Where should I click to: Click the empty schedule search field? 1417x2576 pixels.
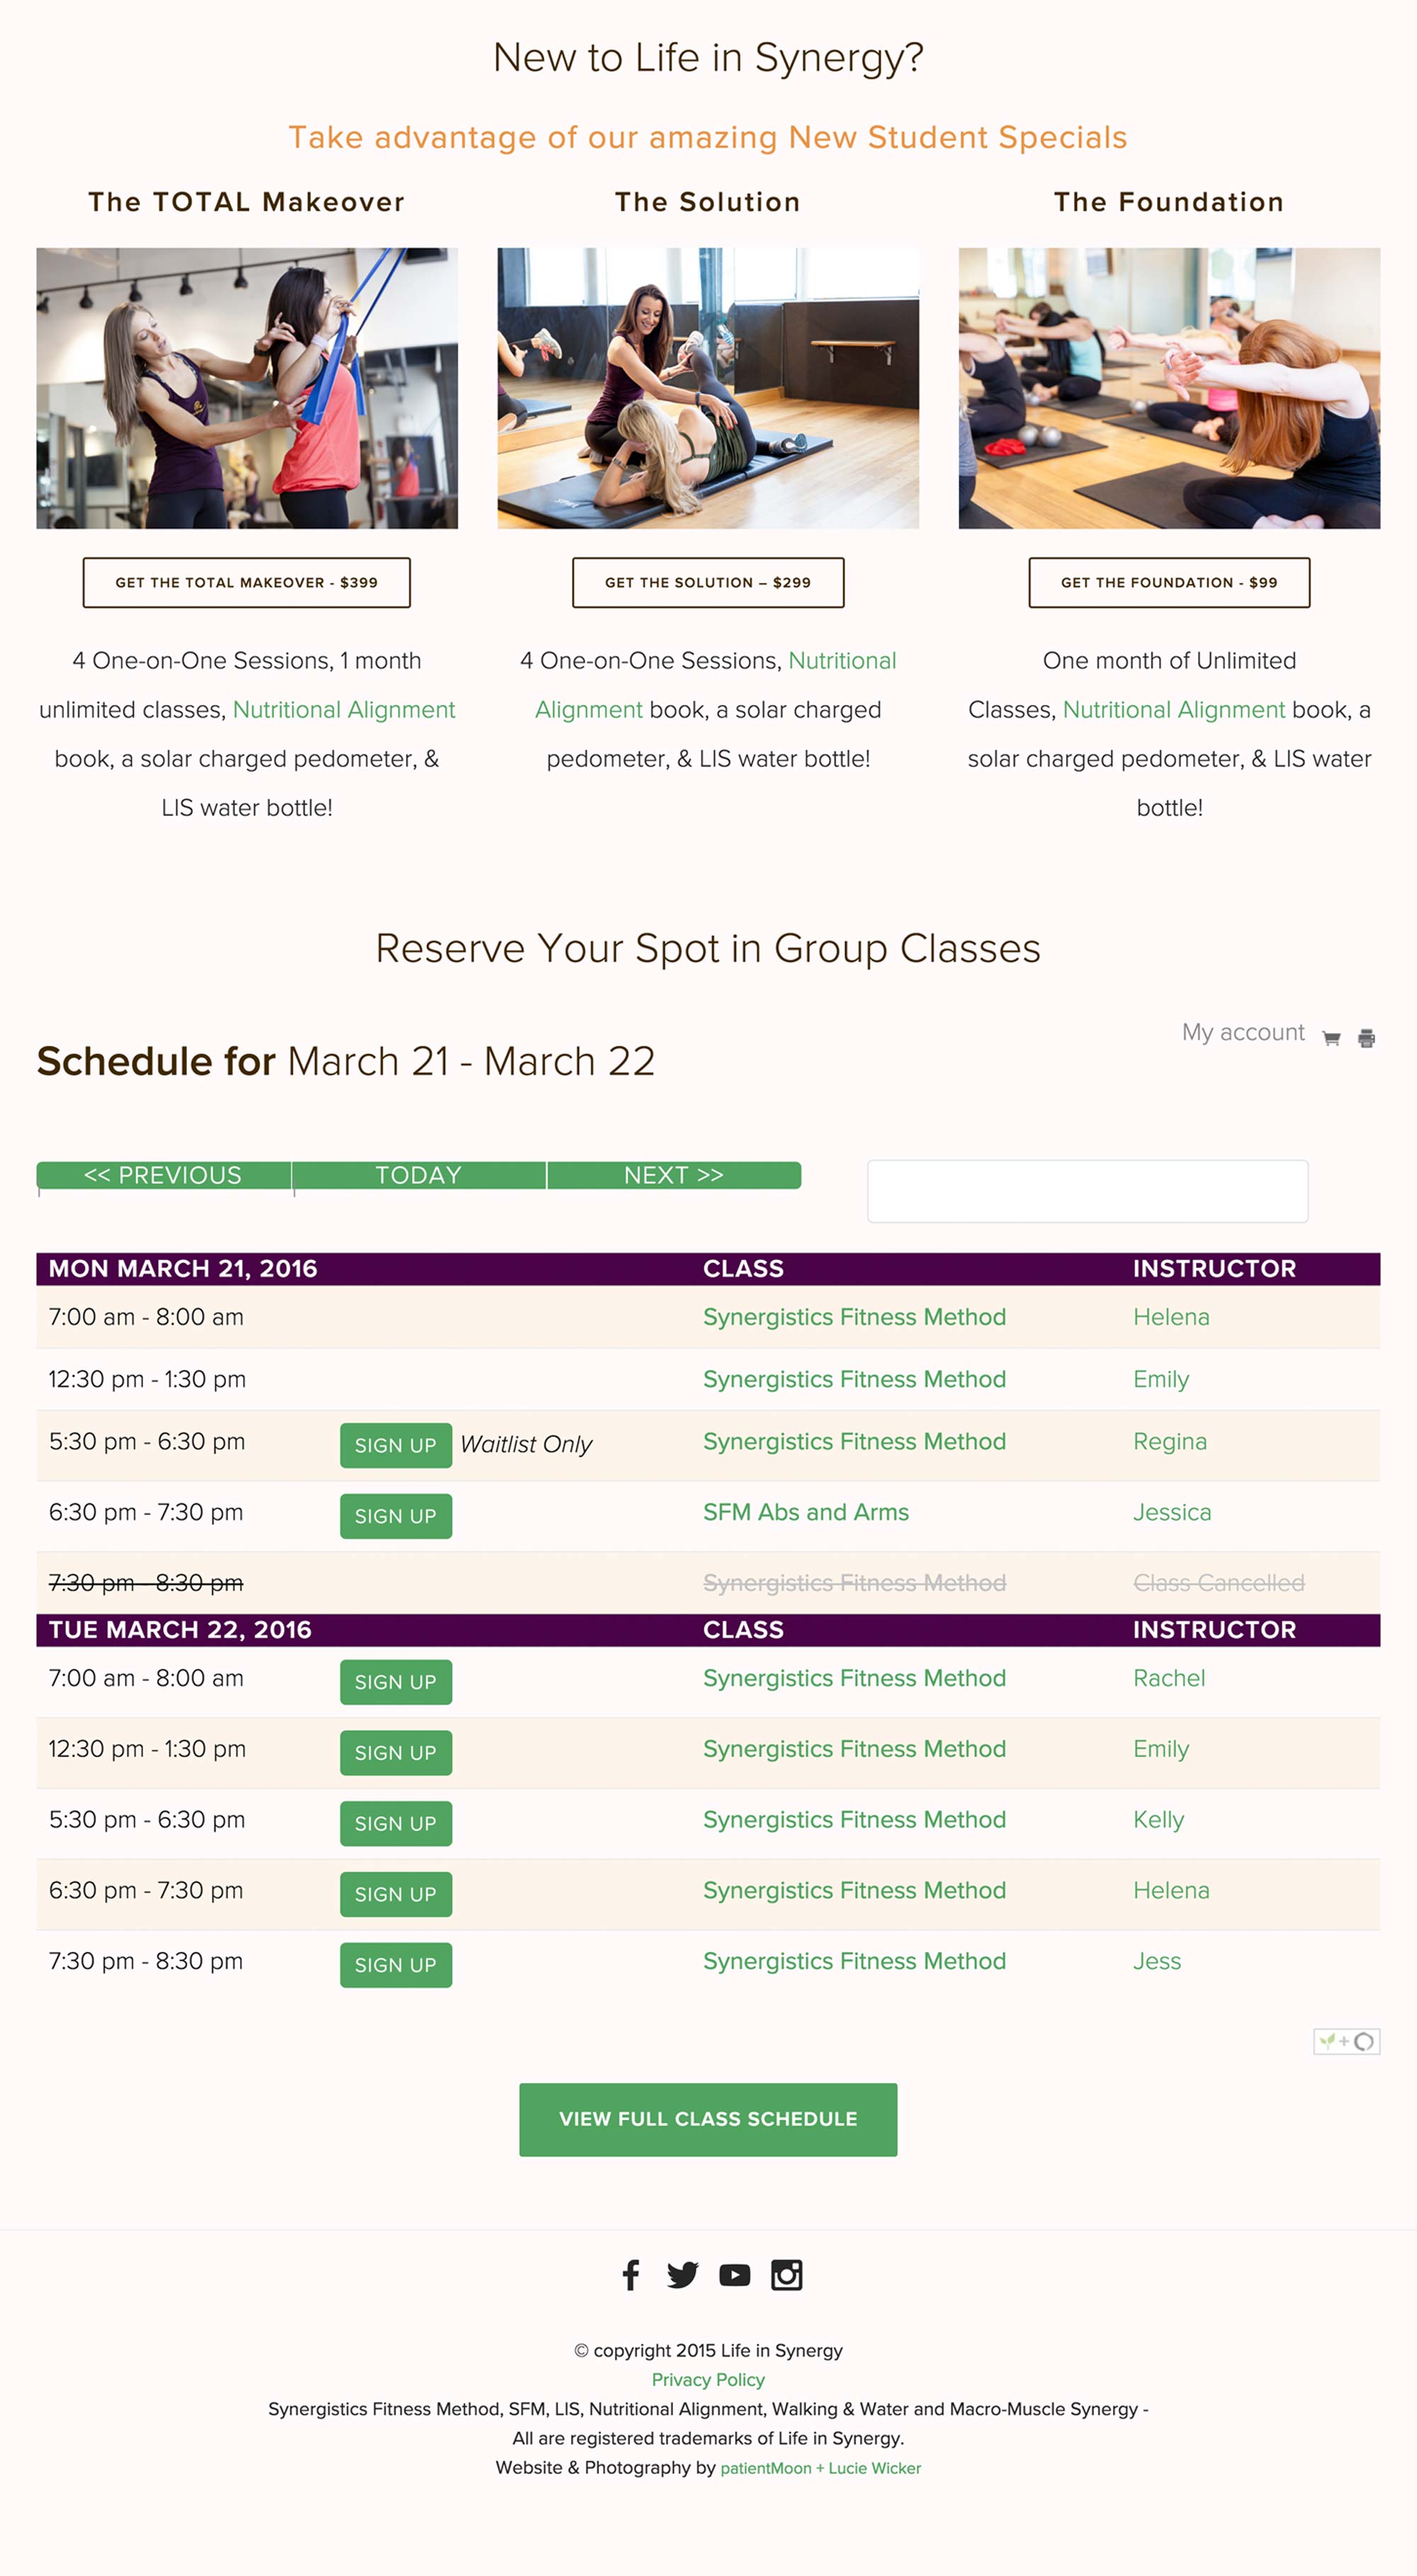[x=1087, y=1191]
